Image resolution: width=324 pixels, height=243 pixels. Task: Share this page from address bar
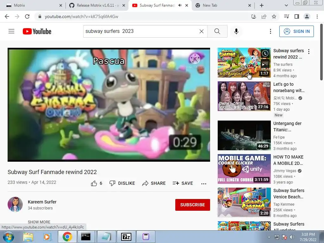[264, 16]
